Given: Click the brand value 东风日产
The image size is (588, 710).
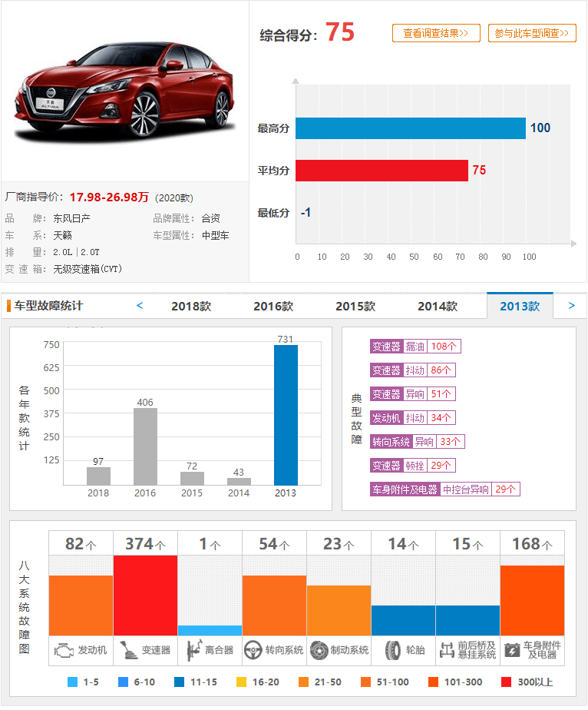Looking at the screenshot, I should point(71,218).
